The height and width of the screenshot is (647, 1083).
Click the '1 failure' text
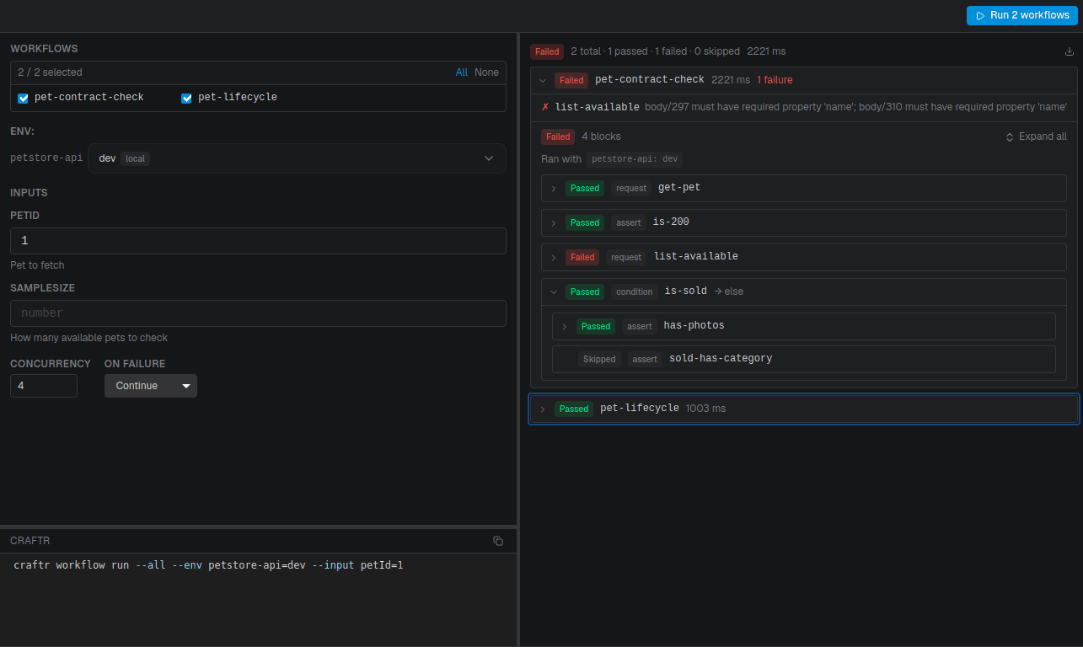(775, 80)
